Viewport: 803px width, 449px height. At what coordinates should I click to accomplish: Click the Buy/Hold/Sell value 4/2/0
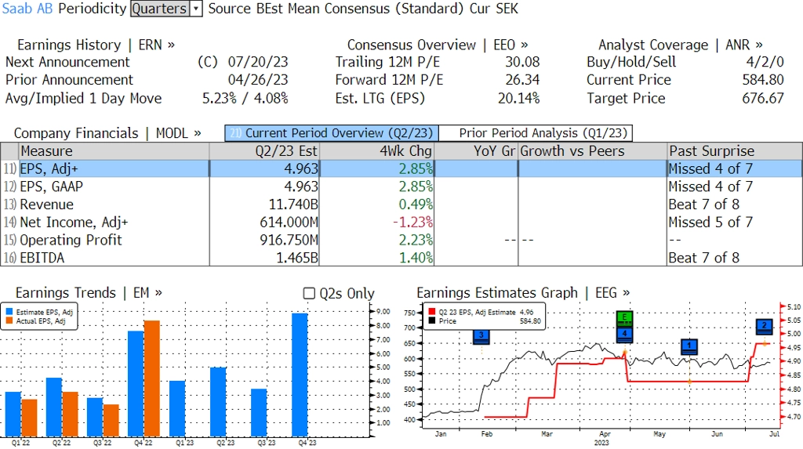tap(765, 62)
